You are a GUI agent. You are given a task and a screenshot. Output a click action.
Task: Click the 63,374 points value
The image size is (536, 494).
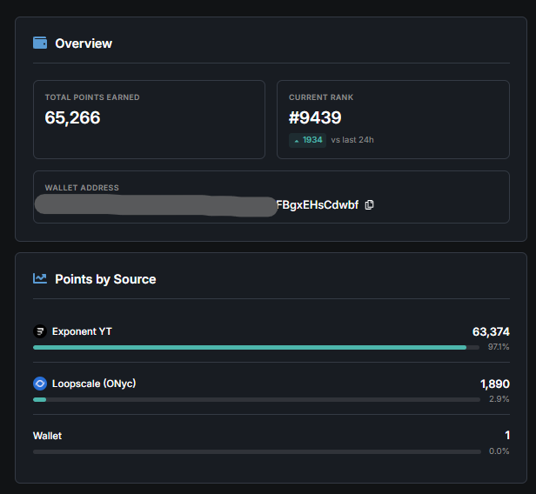click(x=491, y=331)
